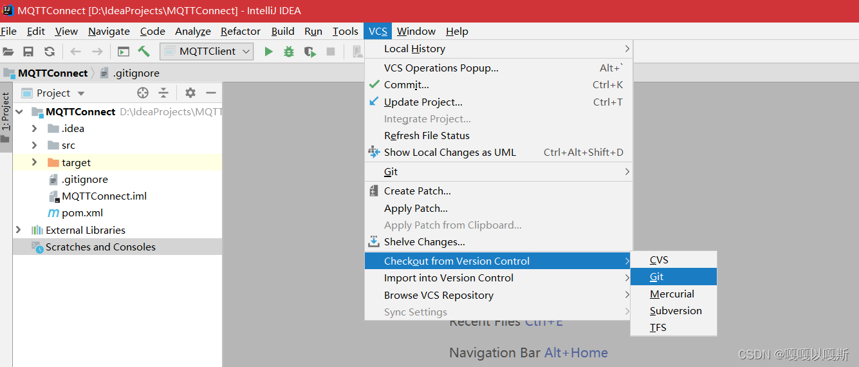859x367 pixels.
Task: Expand the .idea folder arrow
Action: coord(34,128)
